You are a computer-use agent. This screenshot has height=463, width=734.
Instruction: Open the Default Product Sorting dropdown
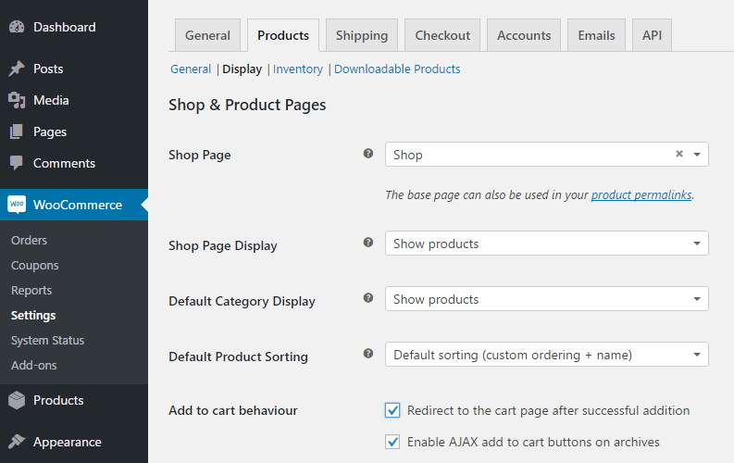coord(546,355)
